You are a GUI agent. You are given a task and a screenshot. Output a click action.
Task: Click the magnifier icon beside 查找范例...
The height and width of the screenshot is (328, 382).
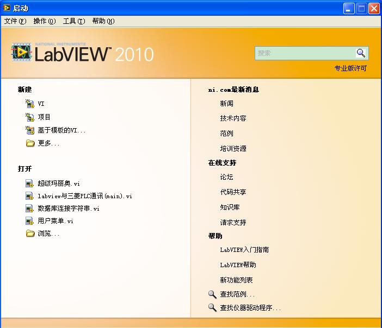pyautogui.click(x=212, y=294)
